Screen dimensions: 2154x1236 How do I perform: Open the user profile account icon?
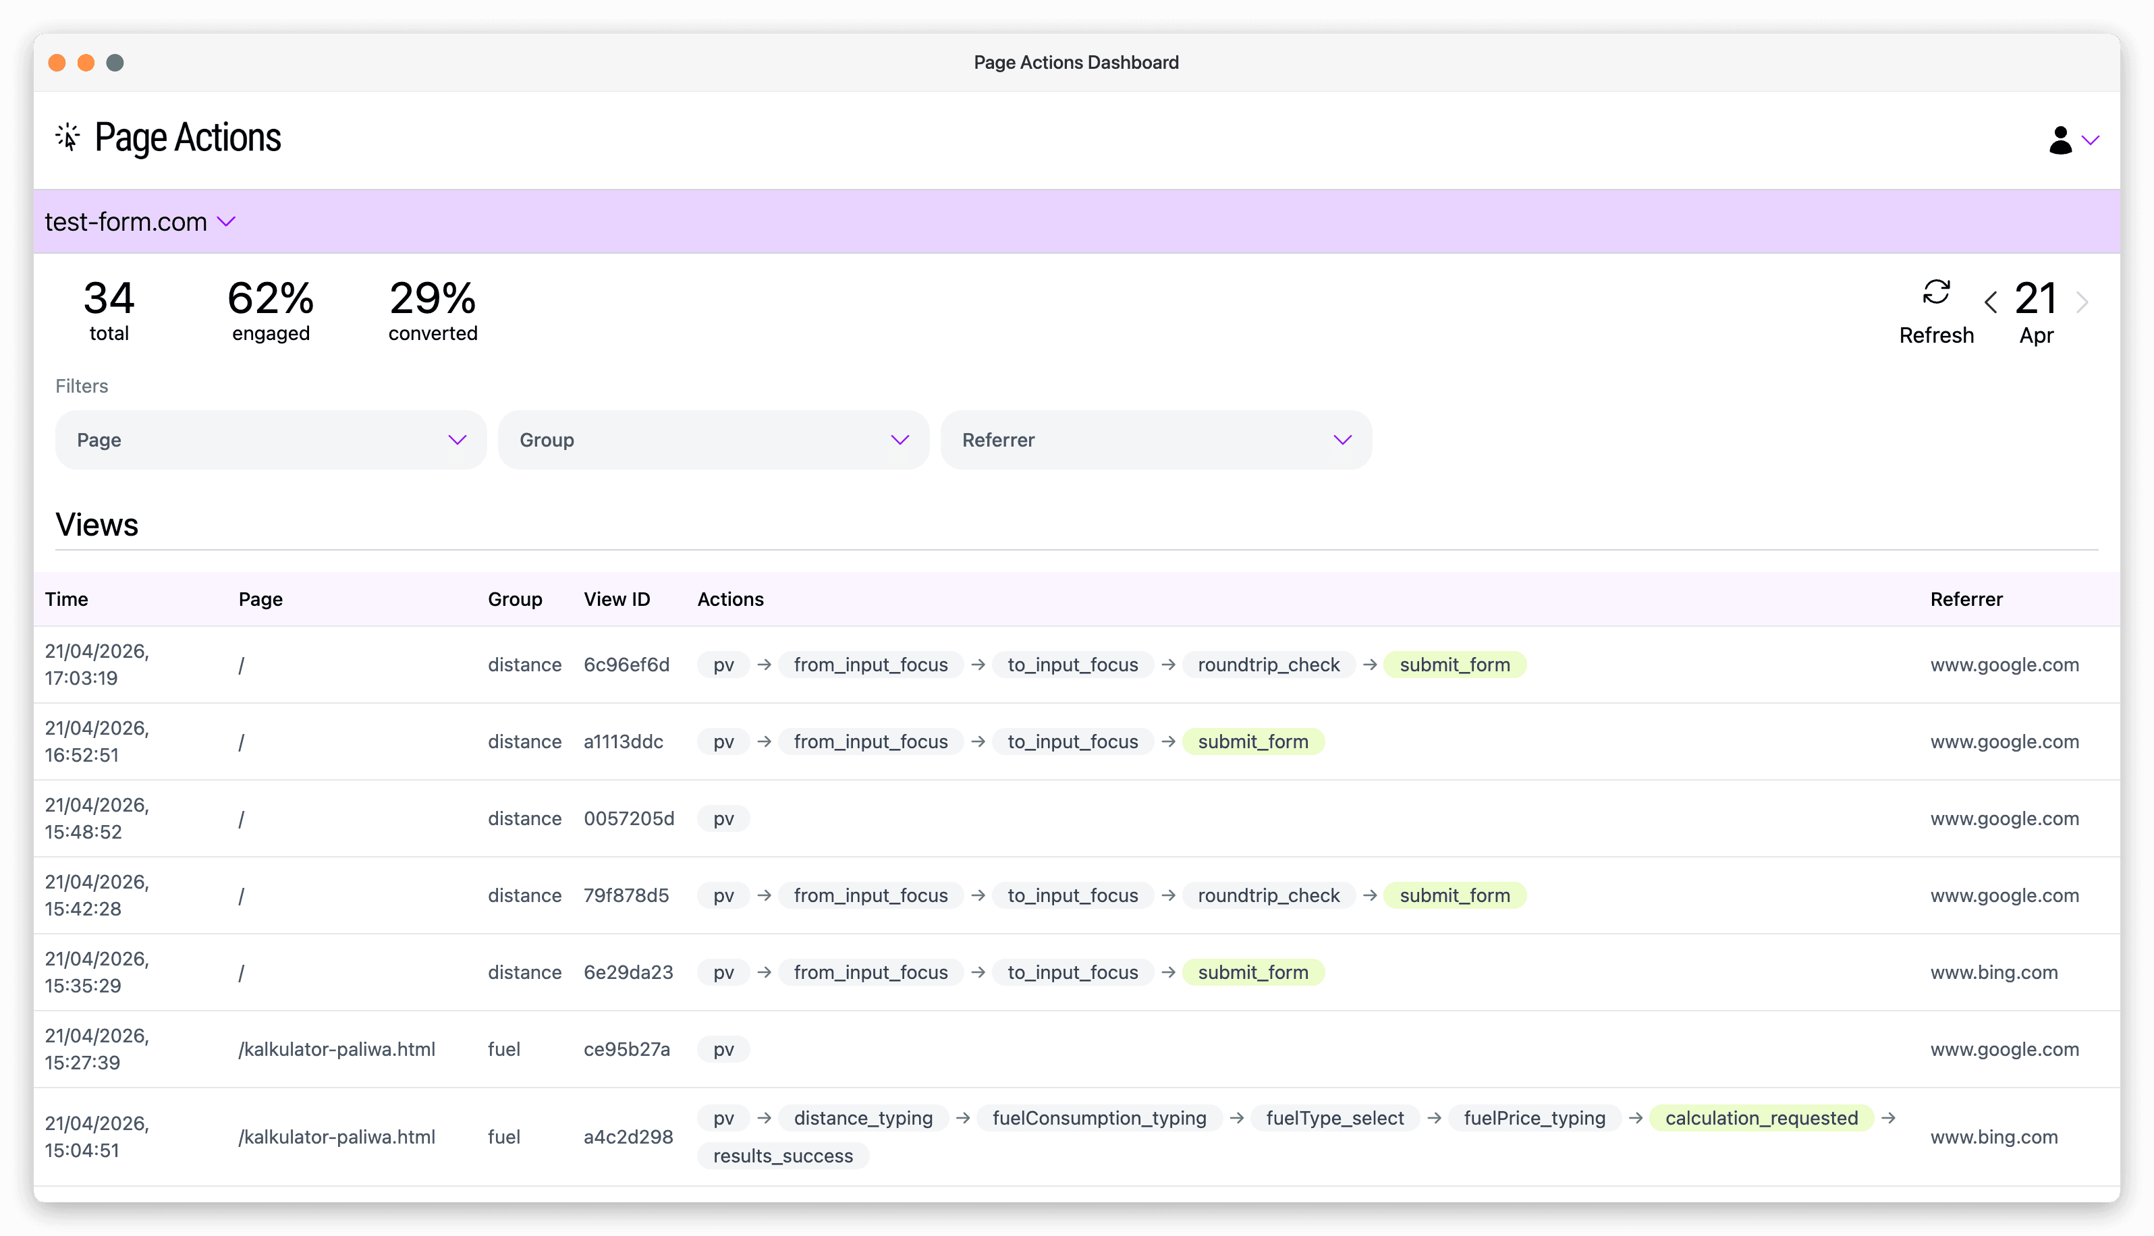[2061, 140]
